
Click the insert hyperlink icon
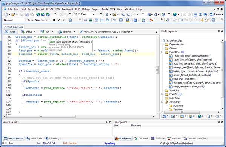pos(86,20)
